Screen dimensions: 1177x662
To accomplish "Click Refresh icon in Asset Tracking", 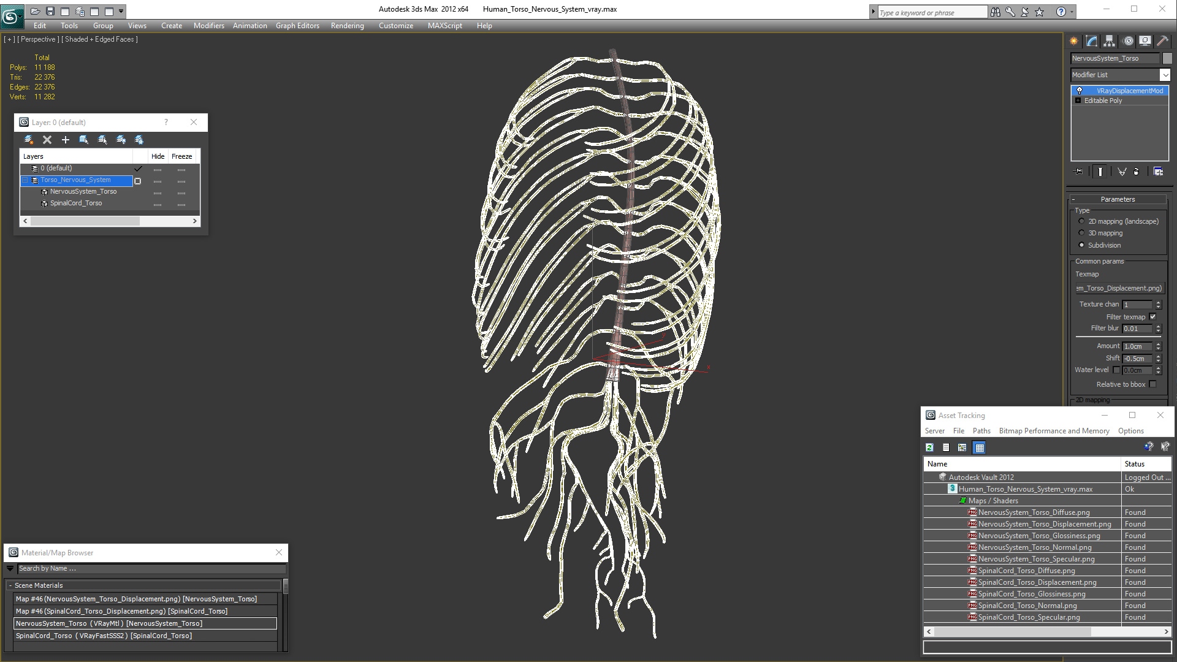I will [929, 447].
